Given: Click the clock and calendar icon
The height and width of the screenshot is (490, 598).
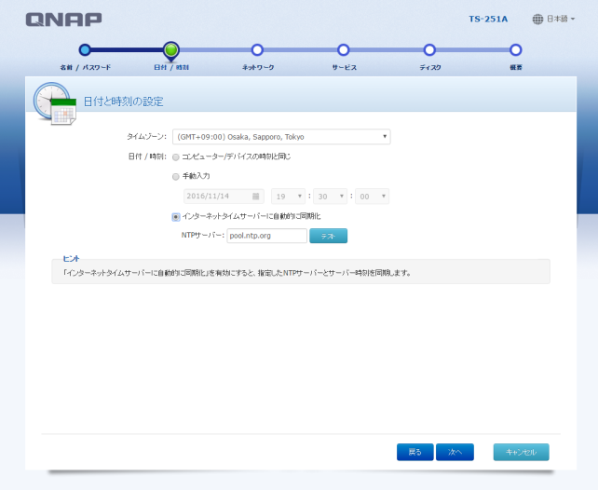Looking at the screenshot, I should tap(55, 103).
